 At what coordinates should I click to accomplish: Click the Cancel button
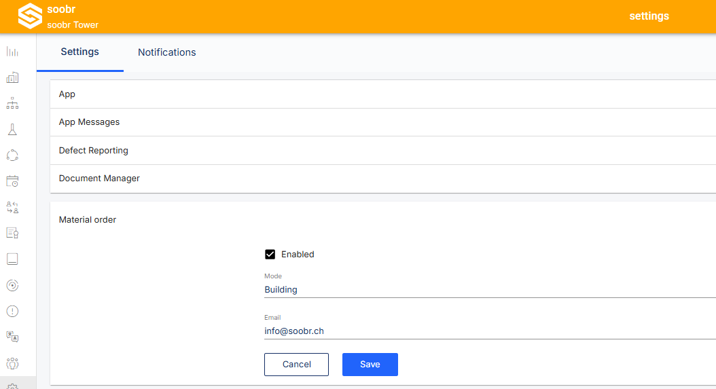coord(296,365)
